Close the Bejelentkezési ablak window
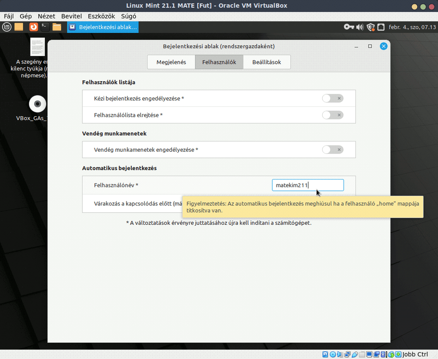The width and height of the screenshot is (438, 359). click(x=384, y=46)
